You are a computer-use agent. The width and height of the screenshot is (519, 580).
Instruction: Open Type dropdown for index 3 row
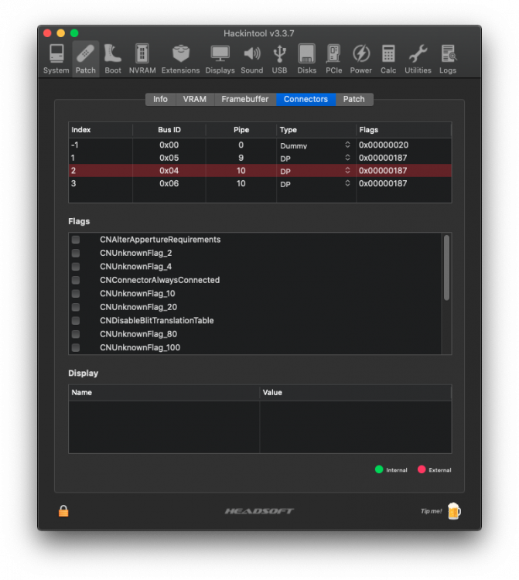click(x=347, y=183)
